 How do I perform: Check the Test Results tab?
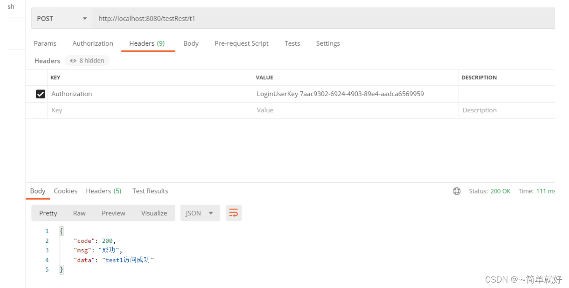pyautogui.click(x=150, y=191)
